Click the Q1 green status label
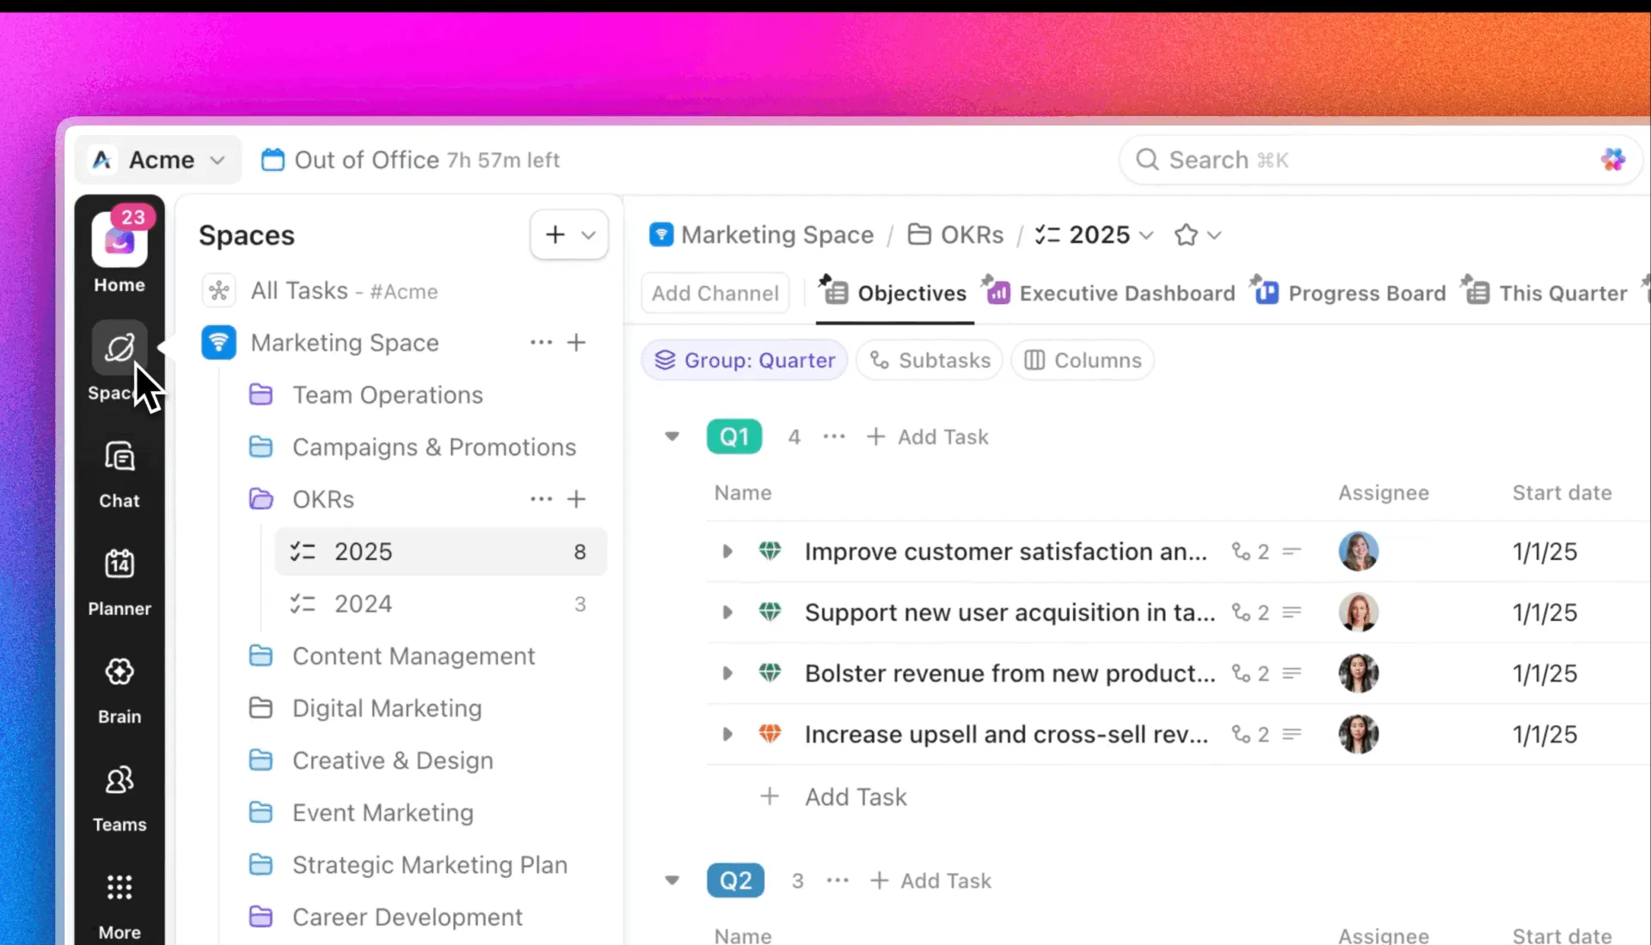Screen dimensions: 1651x945 pyautogui.click(x=734, y=436)
